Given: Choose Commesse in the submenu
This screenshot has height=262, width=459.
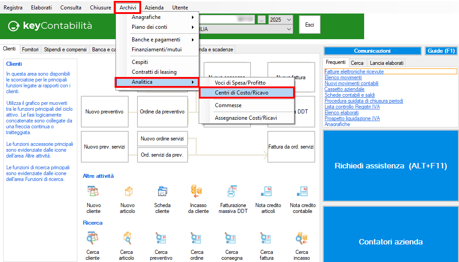Looking at the screenshot, I should click(x=246, y=105).
